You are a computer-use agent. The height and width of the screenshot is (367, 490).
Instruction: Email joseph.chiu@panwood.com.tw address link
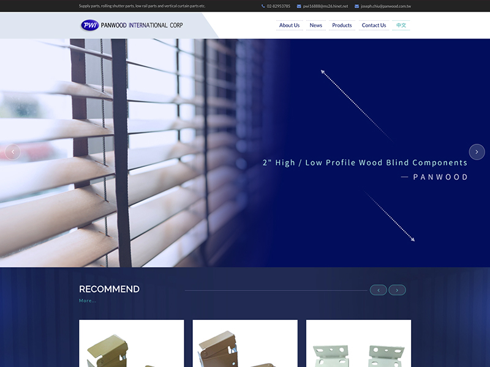point(386,6)
